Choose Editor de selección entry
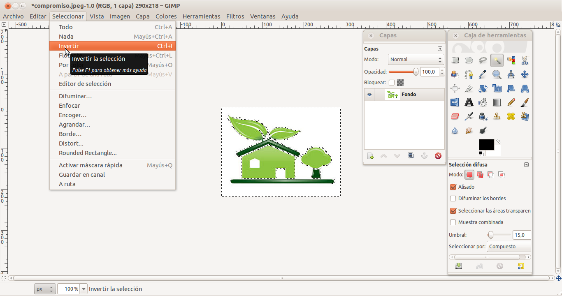 (x=112, y=84)
